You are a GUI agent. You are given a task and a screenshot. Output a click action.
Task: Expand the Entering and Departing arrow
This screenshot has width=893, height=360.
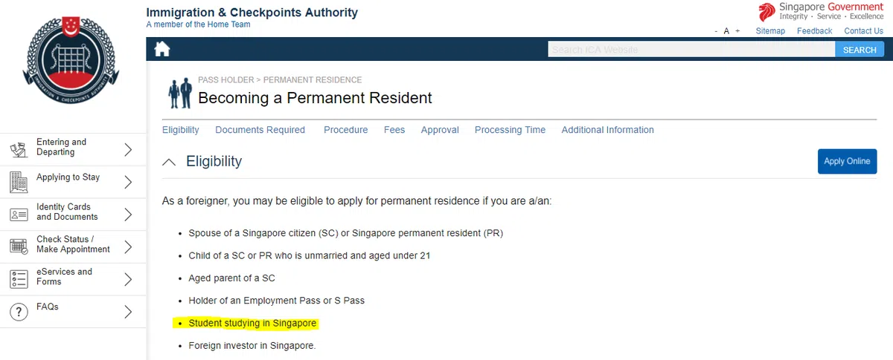point(128,150)
